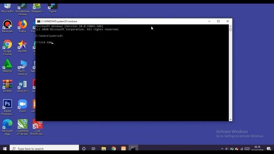Viewport: 274px width, 154px height.
Task: Select the SMADAV desktop shortcut
Action: 7,66
